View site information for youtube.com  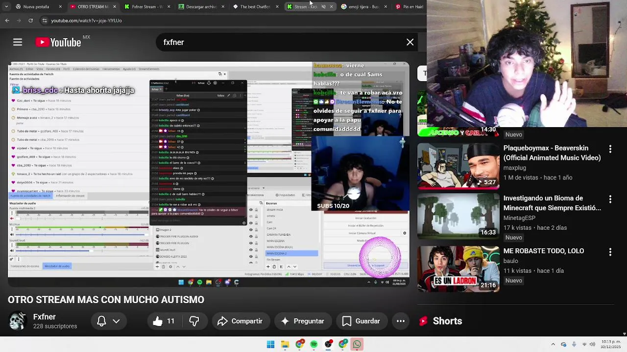[x=45, y=21]
